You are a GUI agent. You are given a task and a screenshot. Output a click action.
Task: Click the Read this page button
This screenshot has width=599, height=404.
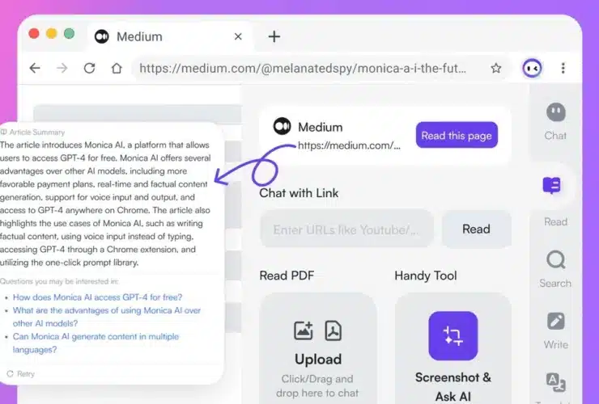point(457,135)
